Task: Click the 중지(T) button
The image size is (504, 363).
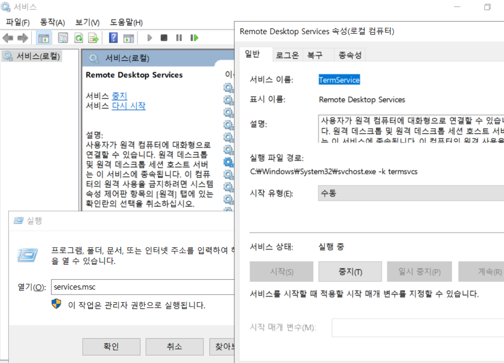Action: click(x=350, y=272)
